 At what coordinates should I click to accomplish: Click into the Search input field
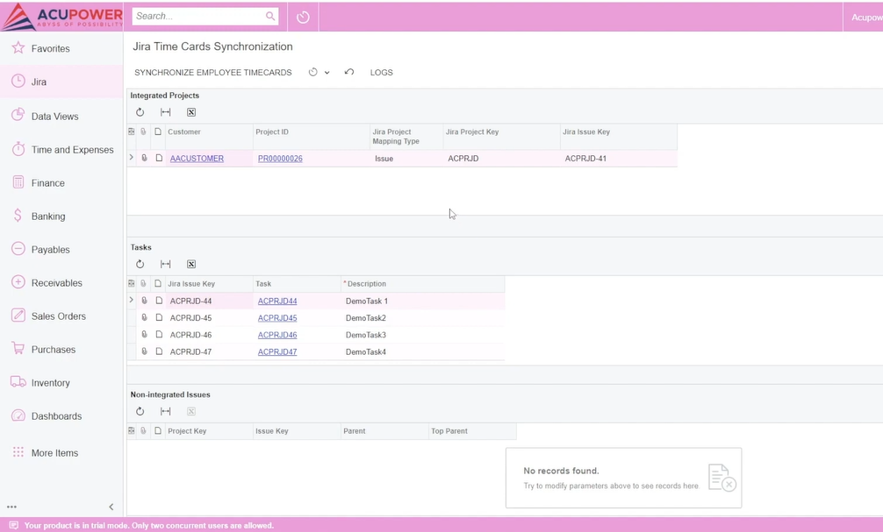[198, 17]
